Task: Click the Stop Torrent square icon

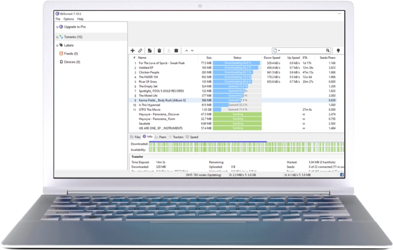Action: point(176,50)
